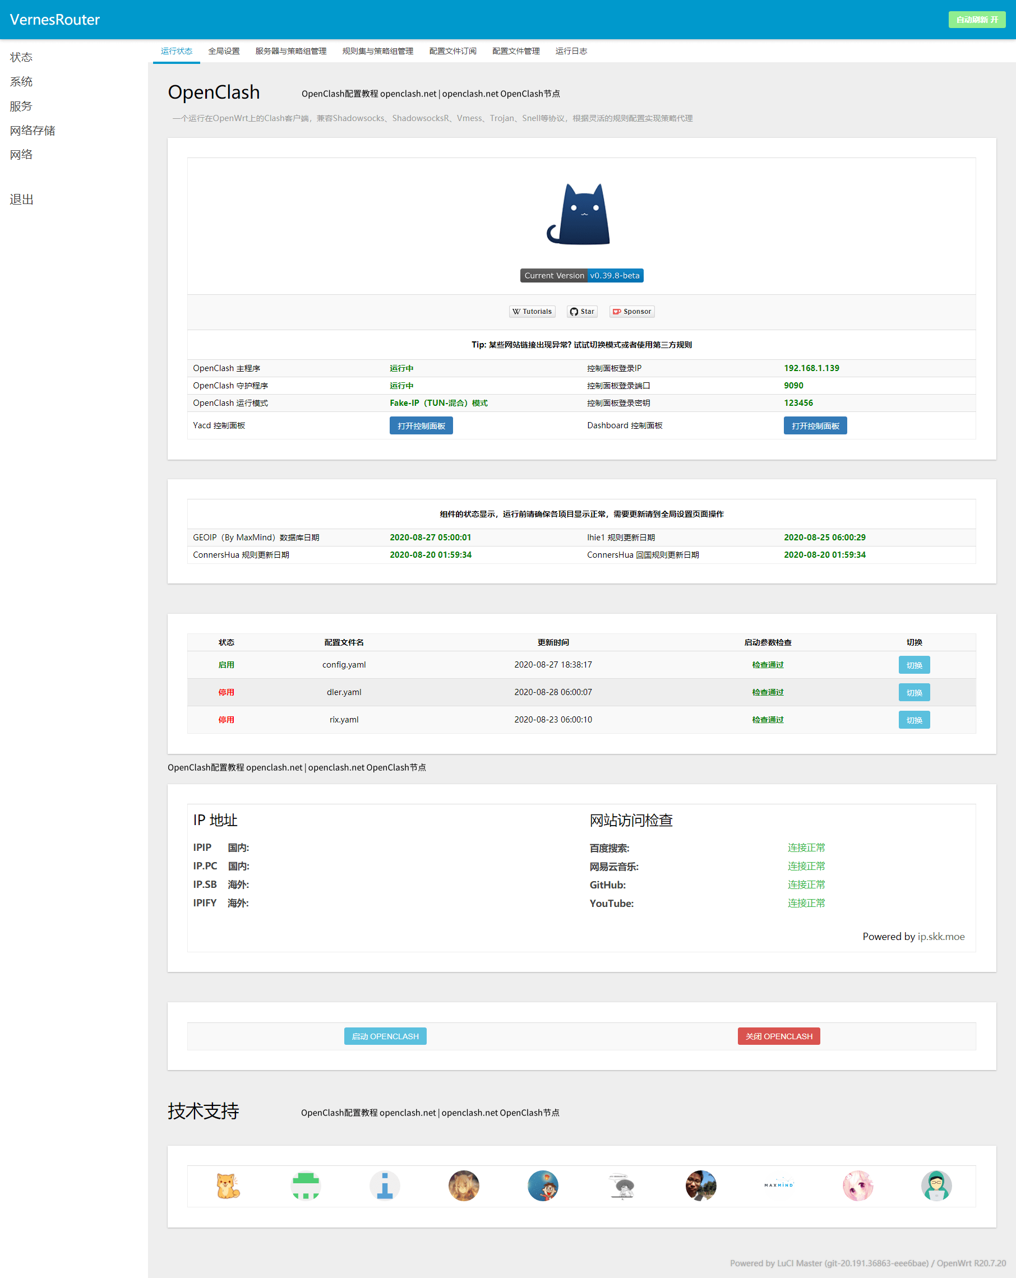Image resolution: width=1016 pixels, height=1278 pixels.
Task: Click the Powered by LuCI Master footer text
Action: [x=868, y=1263]
